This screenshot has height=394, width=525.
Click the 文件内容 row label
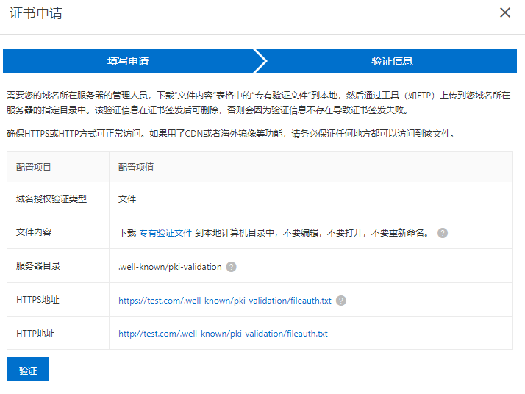point(34,232)
